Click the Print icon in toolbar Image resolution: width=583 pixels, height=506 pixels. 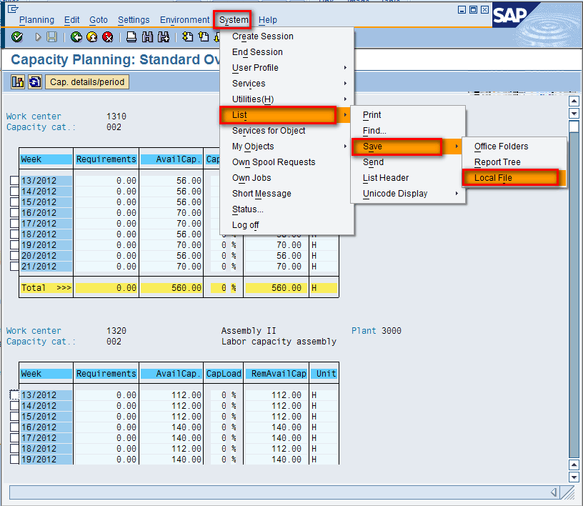131,37
